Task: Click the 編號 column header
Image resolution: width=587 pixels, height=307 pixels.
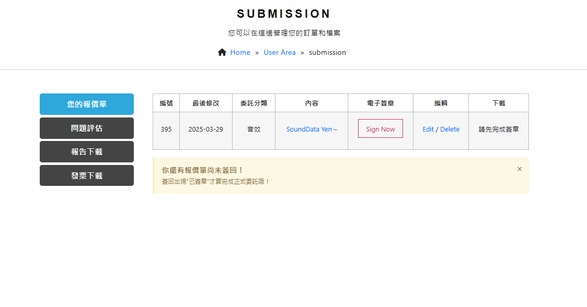Action: tap(166, 103)
